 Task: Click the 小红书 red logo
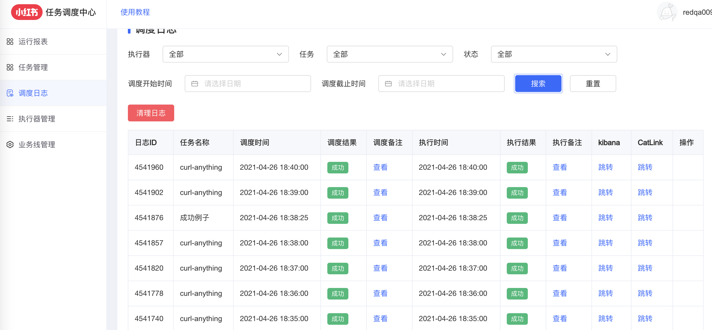[x=27, y=12]
